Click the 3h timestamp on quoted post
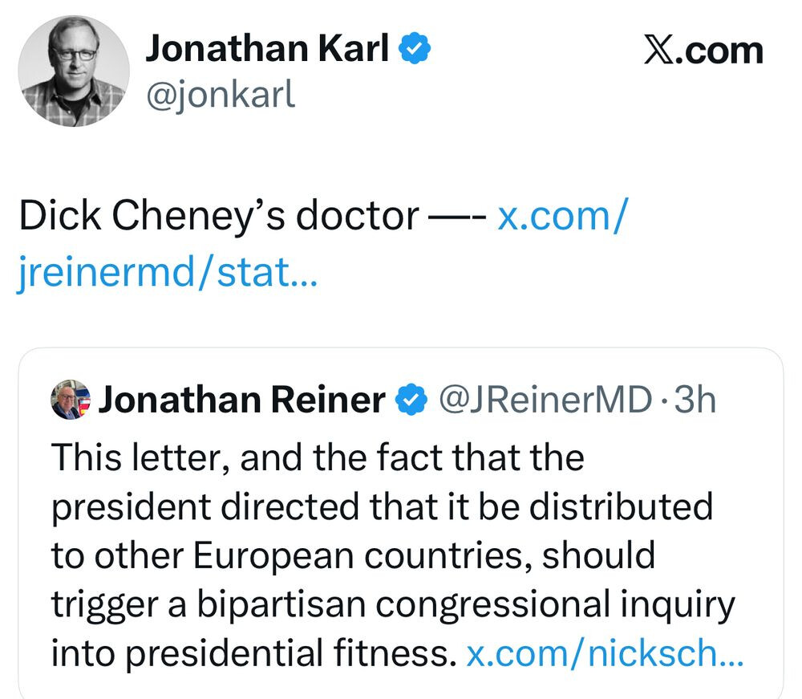Screen dimensions: 802x699 pyautogui.click(x=695, y=400)
